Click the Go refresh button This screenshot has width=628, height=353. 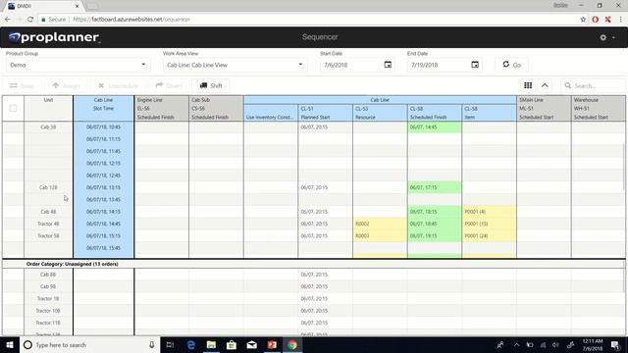click(511, 65)
